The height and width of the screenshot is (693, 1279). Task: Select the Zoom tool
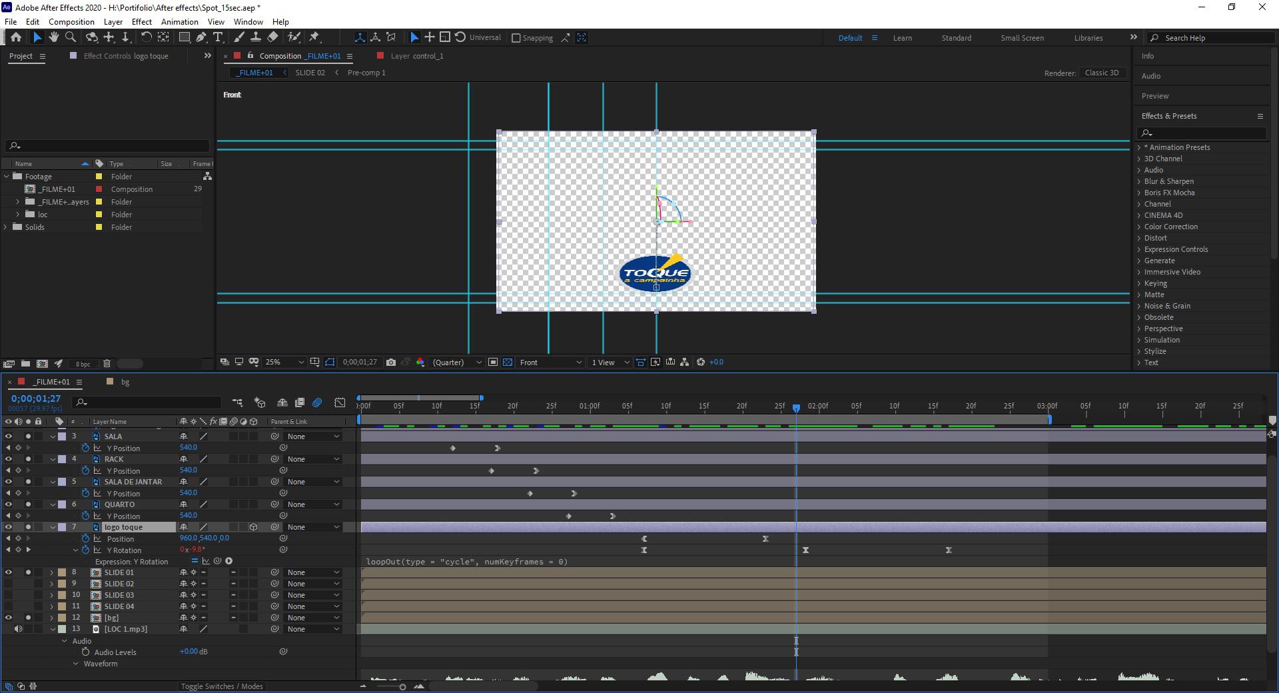(71, 37)
